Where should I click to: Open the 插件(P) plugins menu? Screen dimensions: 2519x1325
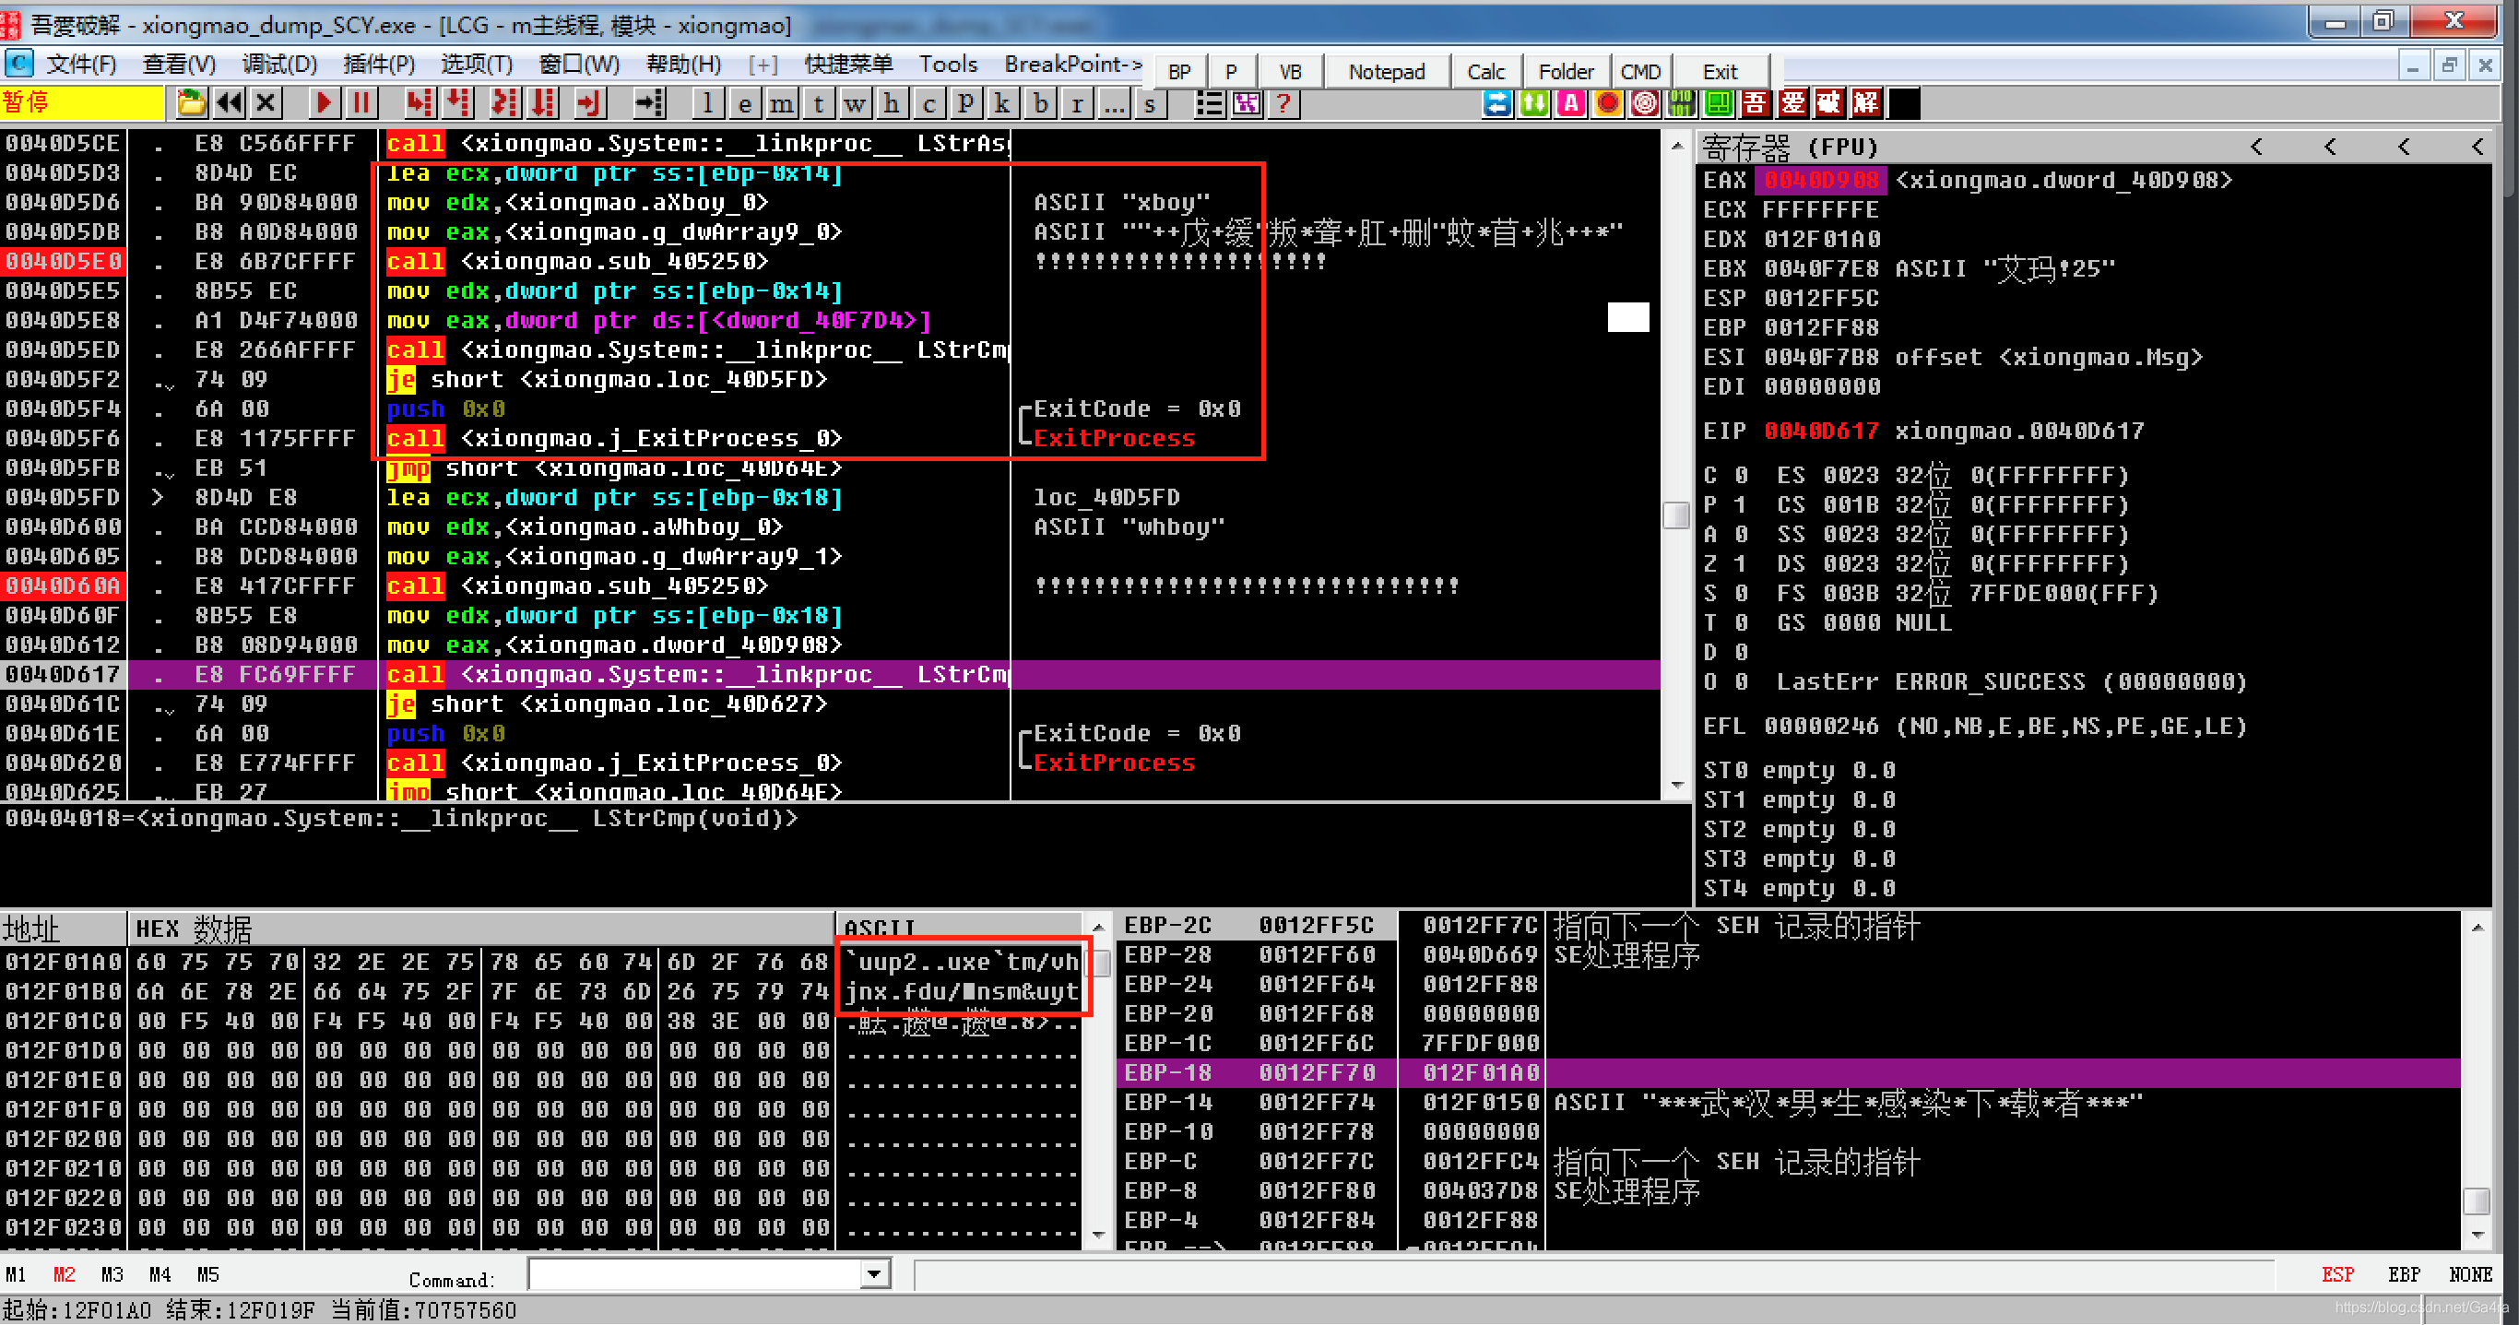(379, 65)
